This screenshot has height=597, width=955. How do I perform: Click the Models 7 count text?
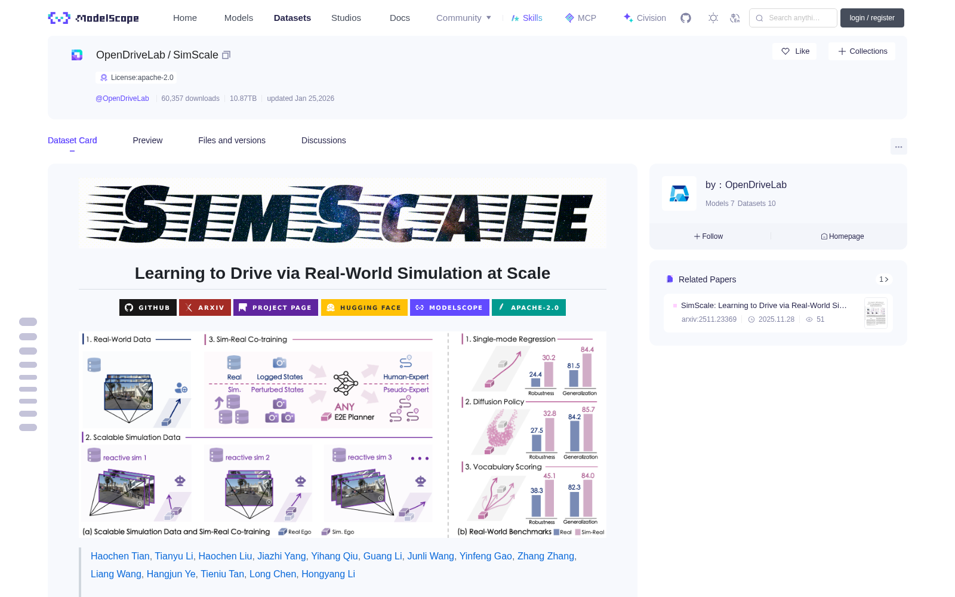720,204
